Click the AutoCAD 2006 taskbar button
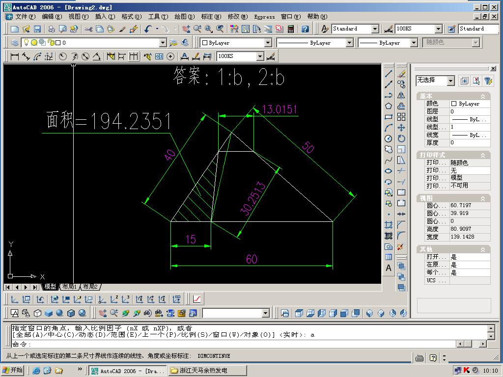Screen dimensions: 503x377 pyautogui.click(x=127, y=371)
